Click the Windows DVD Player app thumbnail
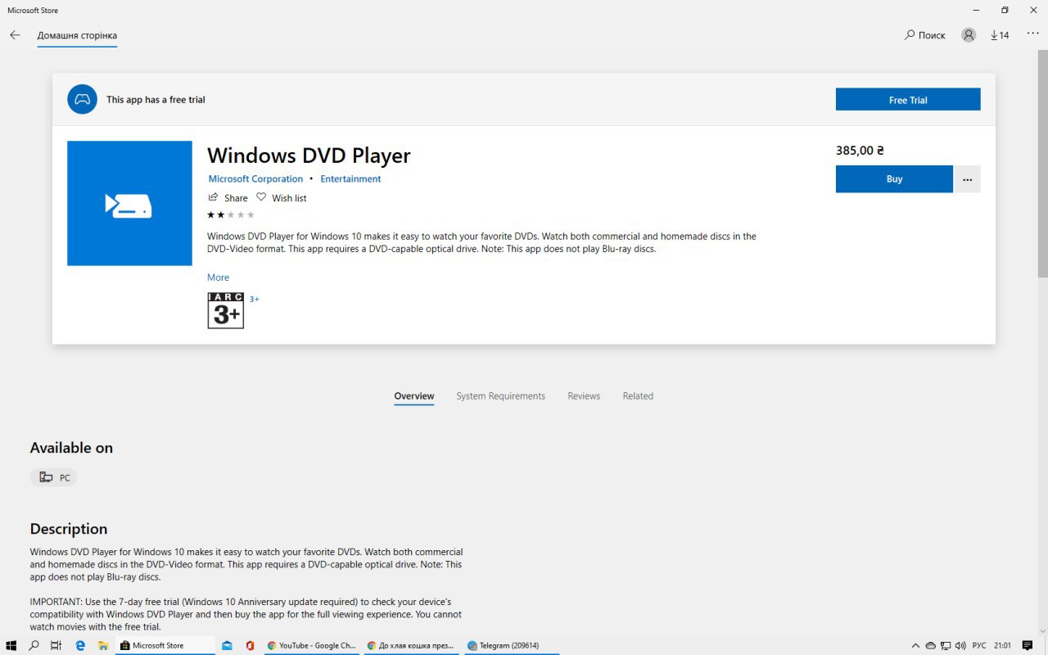The image size is (1048, 655). click(129, 203)
